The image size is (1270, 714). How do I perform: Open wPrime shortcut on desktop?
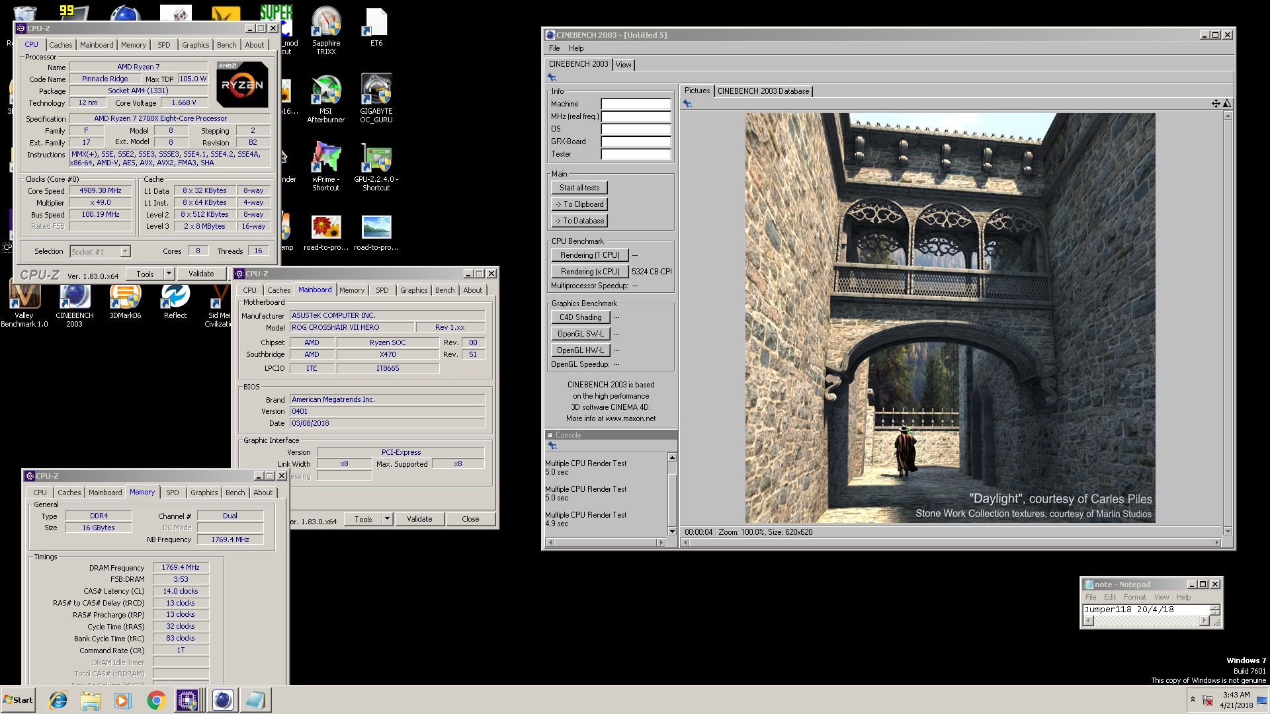pyautogui.click(x=326, y=167)
